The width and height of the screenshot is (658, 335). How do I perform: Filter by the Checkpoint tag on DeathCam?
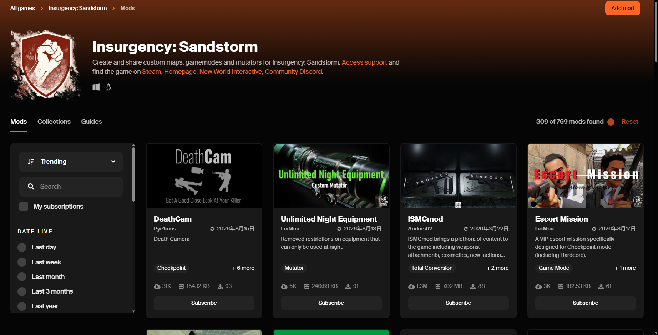coord(171,268)
